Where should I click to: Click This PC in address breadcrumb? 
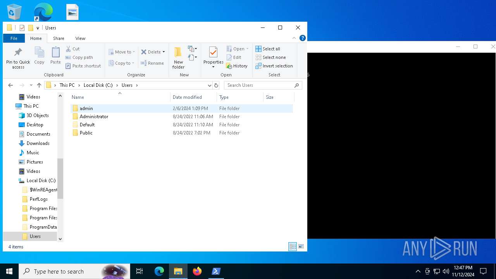click(67, 85)
